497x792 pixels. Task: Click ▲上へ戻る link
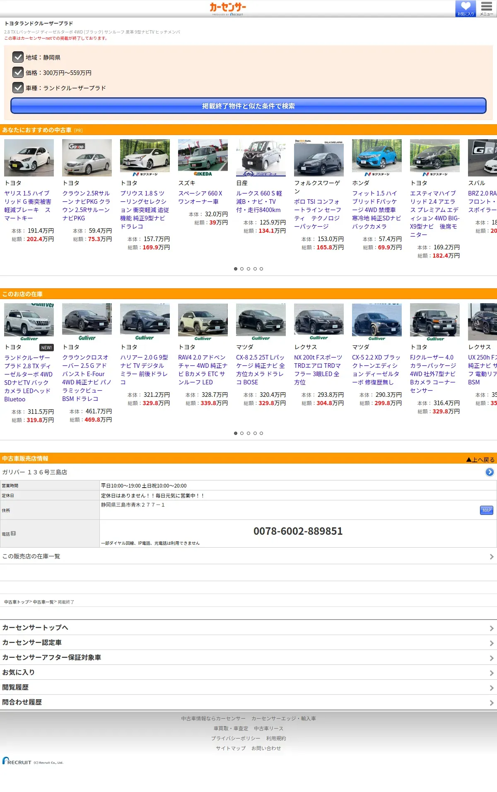coord(480,459)
